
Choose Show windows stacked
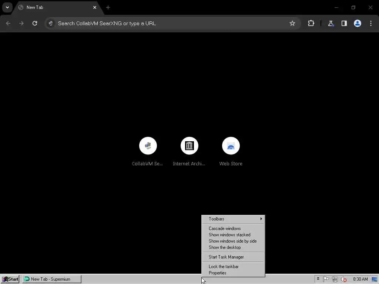[x=233, y=235]
